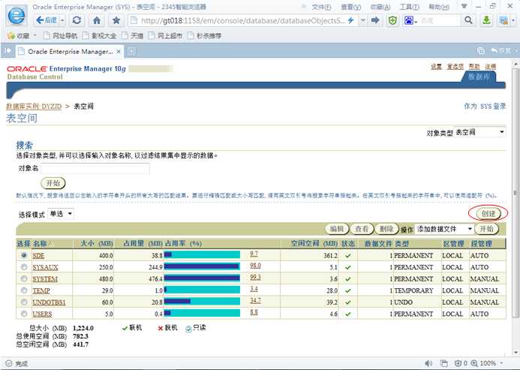The image size is (520, 370).
Task: Click the magnifier search icon
Action: pos(468,20)
